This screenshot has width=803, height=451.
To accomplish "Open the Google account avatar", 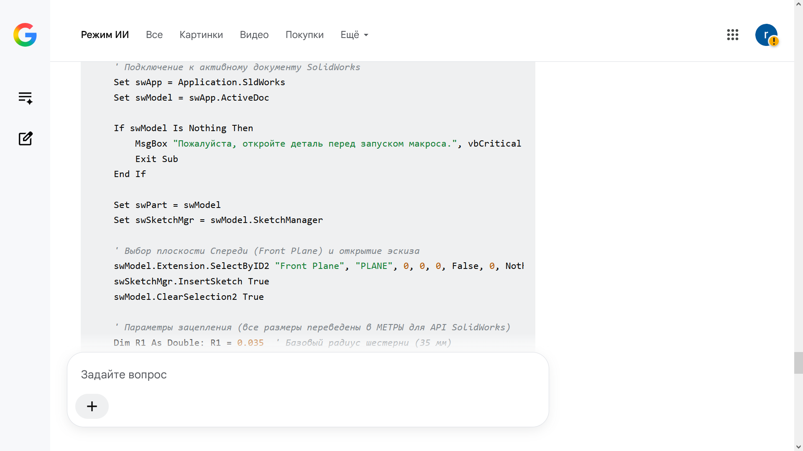I will pos(766,35).
